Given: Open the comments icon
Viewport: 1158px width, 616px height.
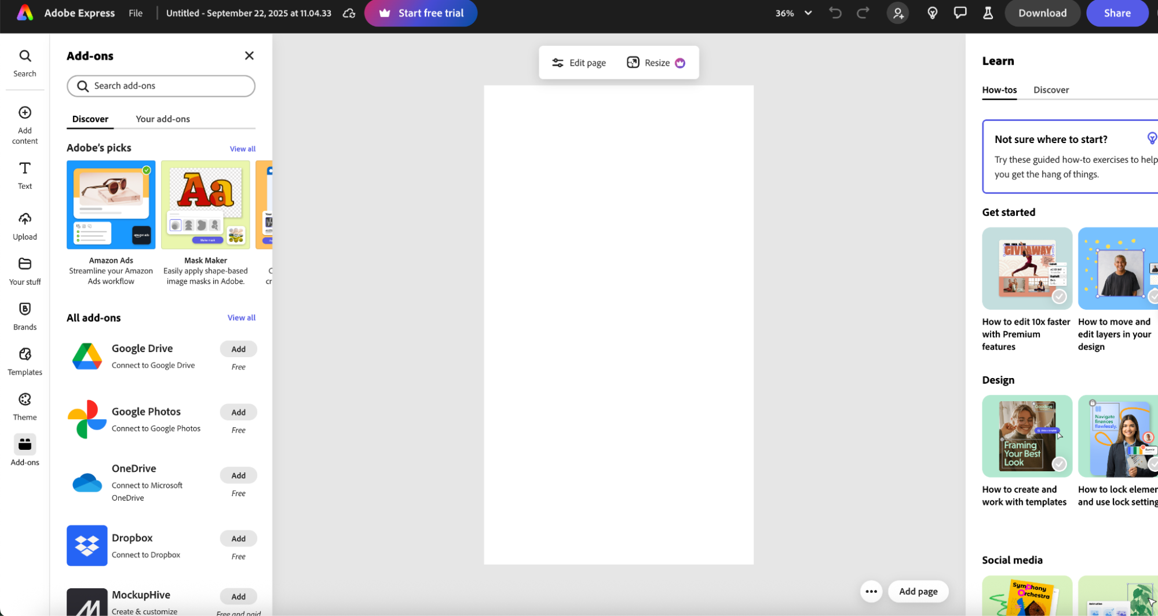Looking at the screenshot, I should (x=960, y=13).
